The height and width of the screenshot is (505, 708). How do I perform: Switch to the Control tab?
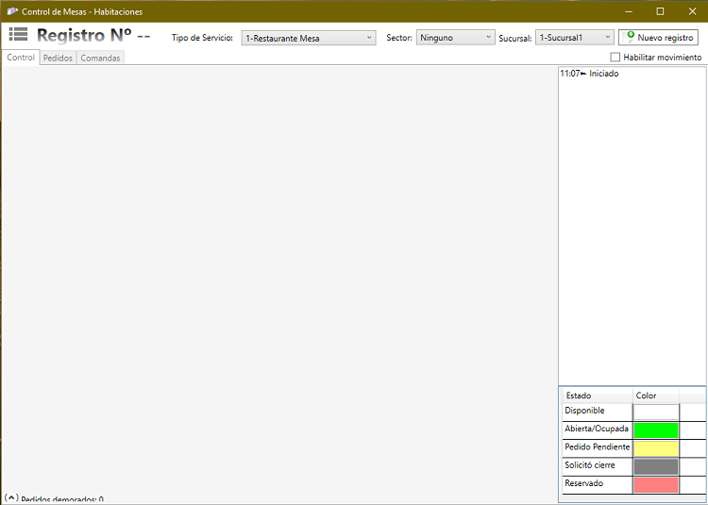21,58
